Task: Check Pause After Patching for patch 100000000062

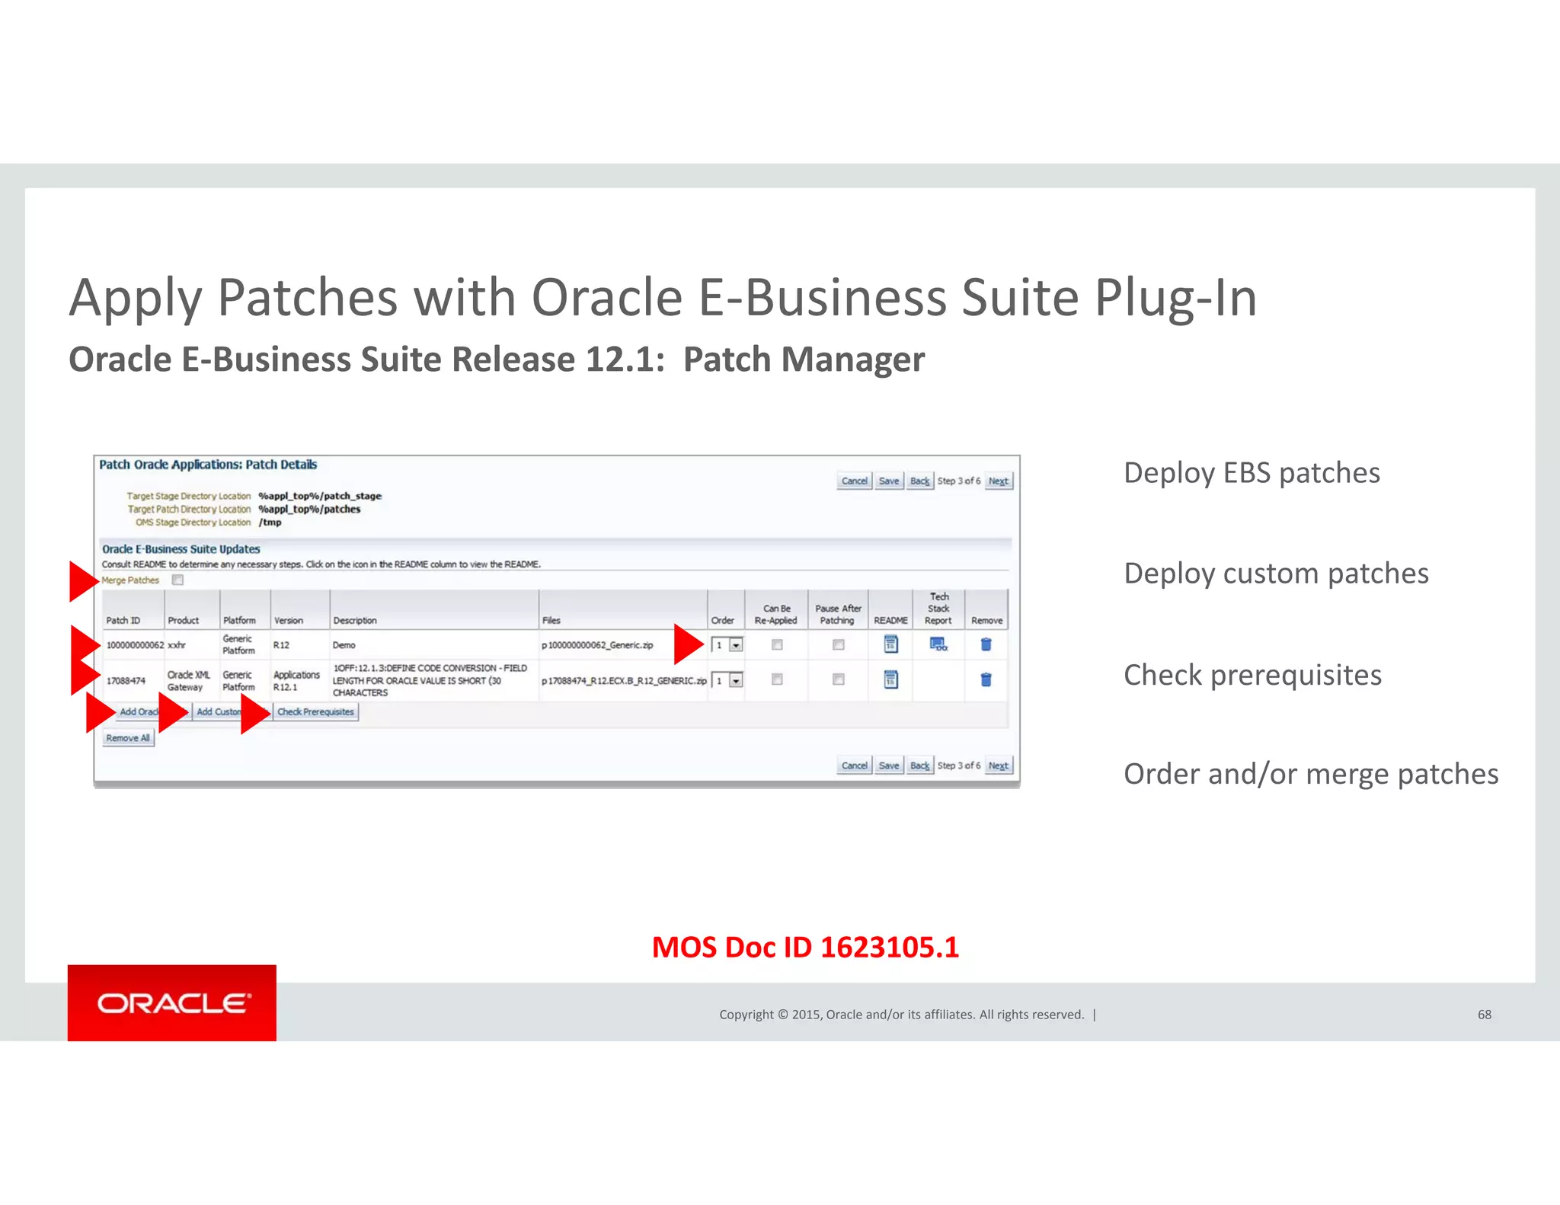Action: pos(838,644)
